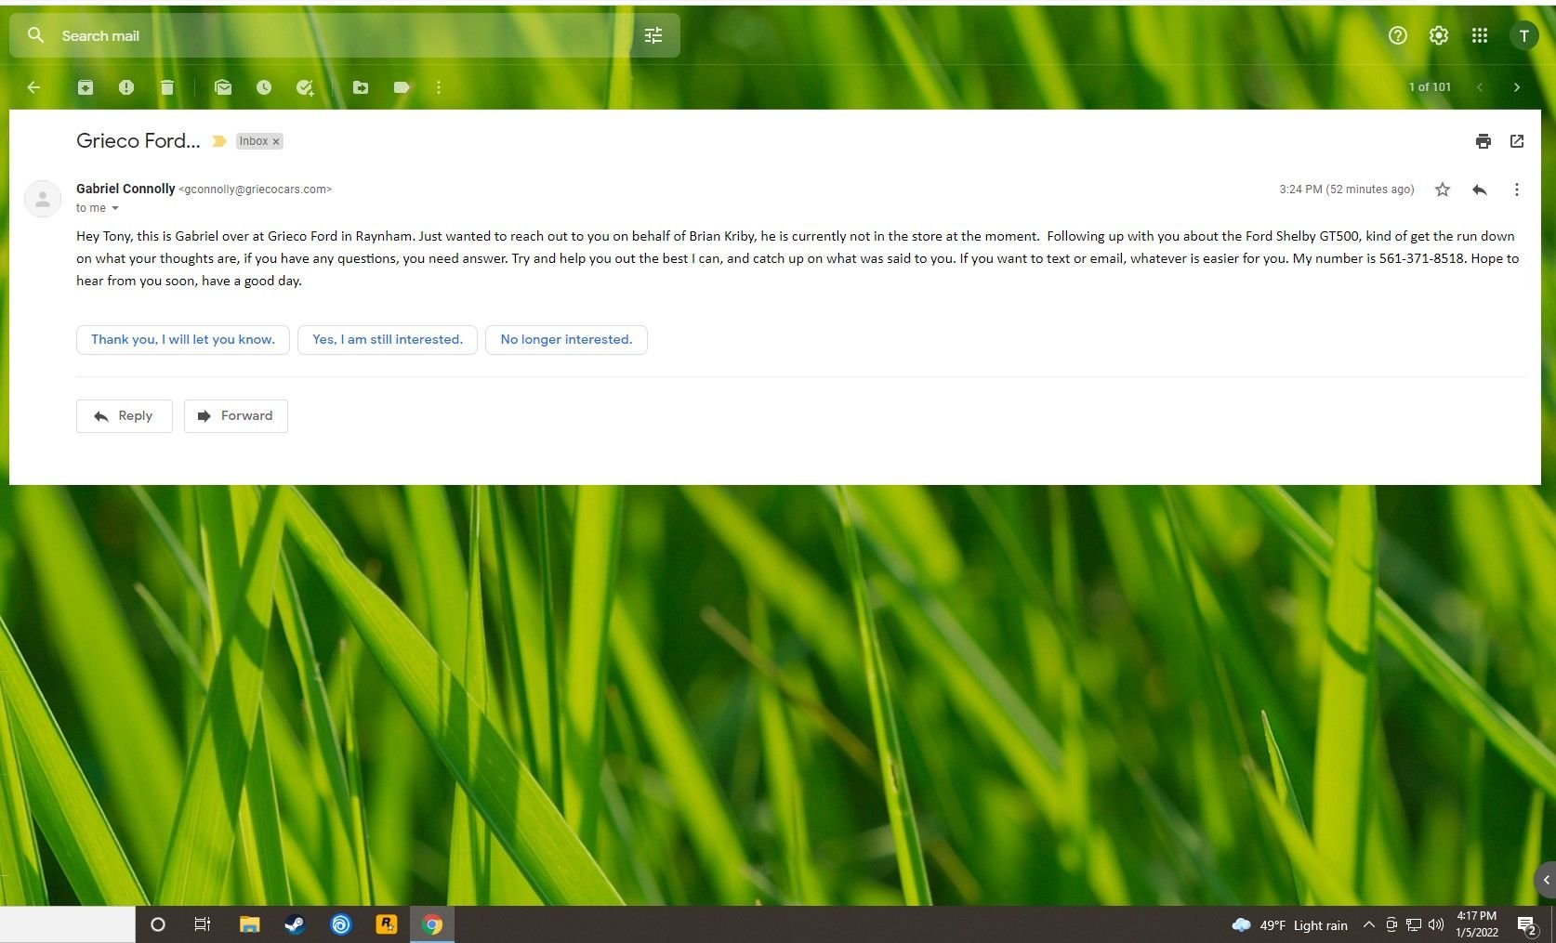Open the toolbar's More options menu
This screenshot has height=943, width=1556.
click(439, 87)
